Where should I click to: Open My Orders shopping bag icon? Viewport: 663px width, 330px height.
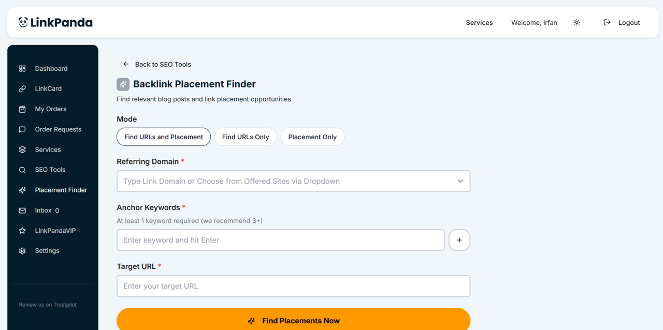pos(22,109)
